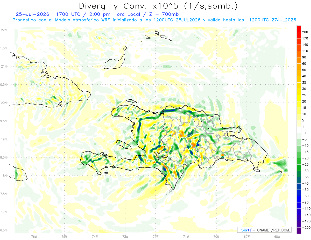
Task: Pick the orange swatch between 60 and 50
Action: click(x=299, y=67)
